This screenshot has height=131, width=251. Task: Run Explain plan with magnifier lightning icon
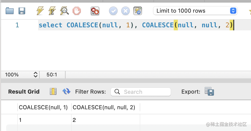[64, 11]
